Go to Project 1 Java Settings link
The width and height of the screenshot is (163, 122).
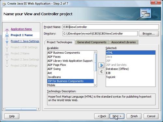pyautogui.click(x=25, y=41)
